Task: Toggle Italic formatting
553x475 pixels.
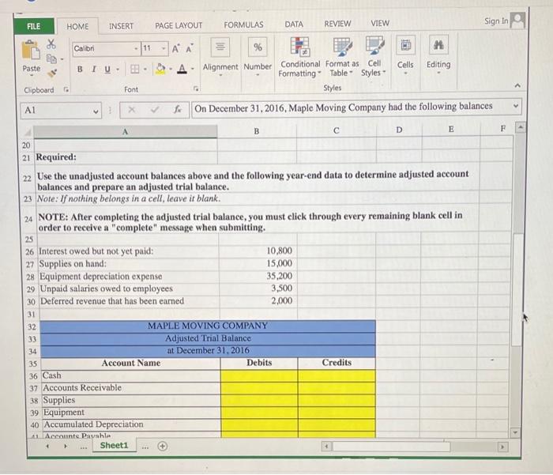Action: tap(94, 70)
